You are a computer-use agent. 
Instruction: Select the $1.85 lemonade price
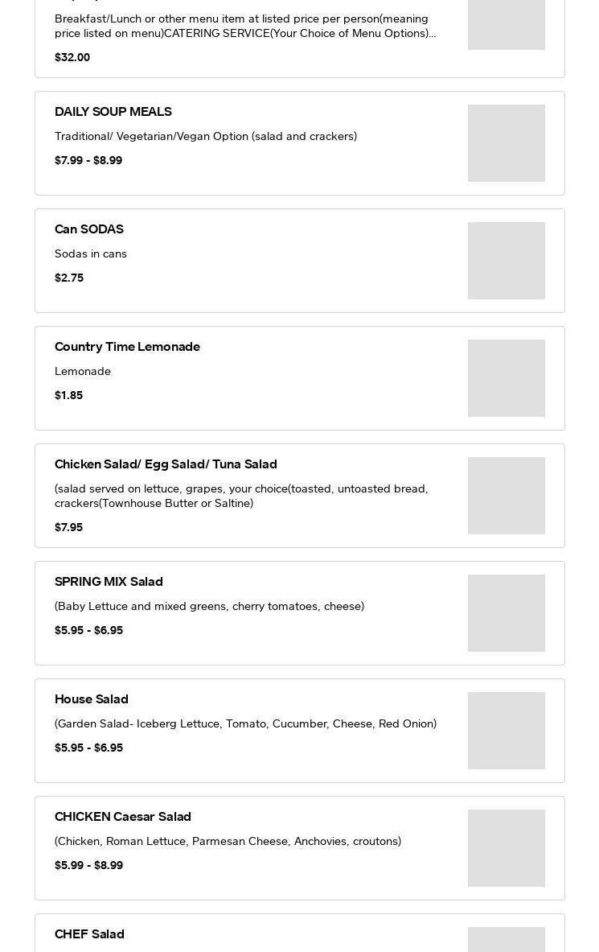[68, 395]
